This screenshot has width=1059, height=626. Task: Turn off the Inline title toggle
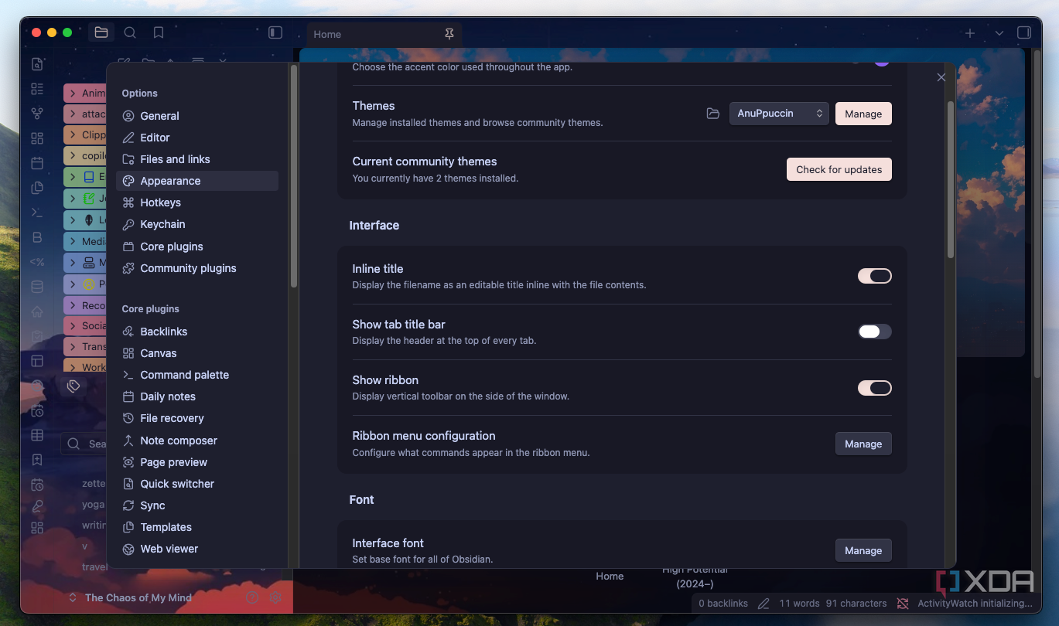[x=875, y=276]
